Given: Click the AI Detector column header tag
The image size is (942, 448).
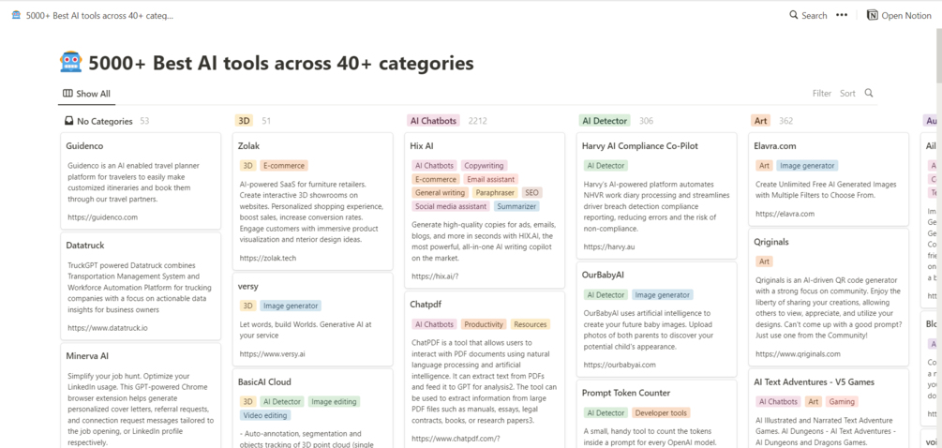Looking at the screenshot, I should click(x=605, y=121).
